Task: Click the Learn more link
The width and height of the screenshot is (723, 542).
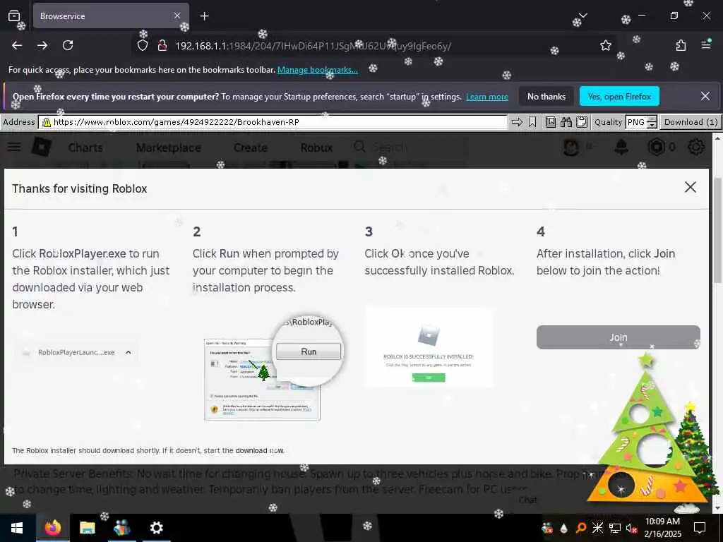Action: click(487, 97)
